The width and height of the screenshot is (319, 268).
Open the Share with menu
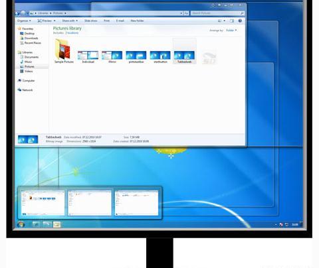(x=70, y=21)
